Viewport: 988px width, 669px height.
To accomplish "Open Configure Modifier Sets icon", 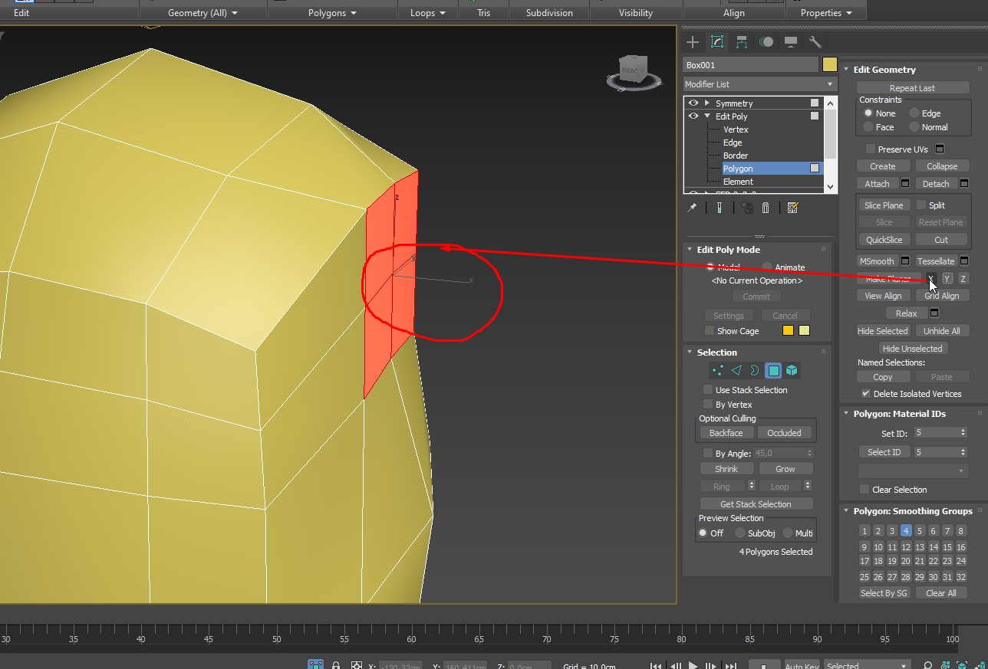I will click(x=793, y=208).
